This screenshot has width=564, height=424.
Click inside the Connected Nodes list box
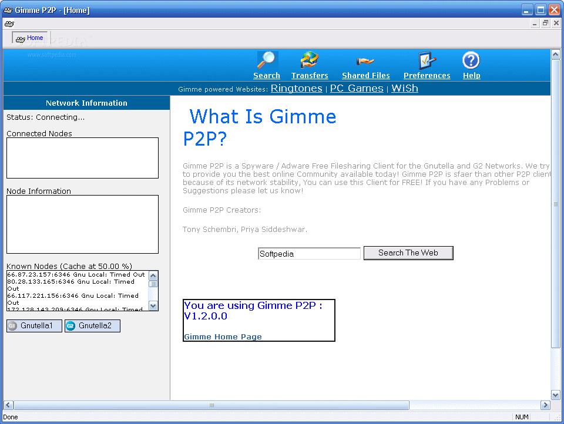pos(82,158)
